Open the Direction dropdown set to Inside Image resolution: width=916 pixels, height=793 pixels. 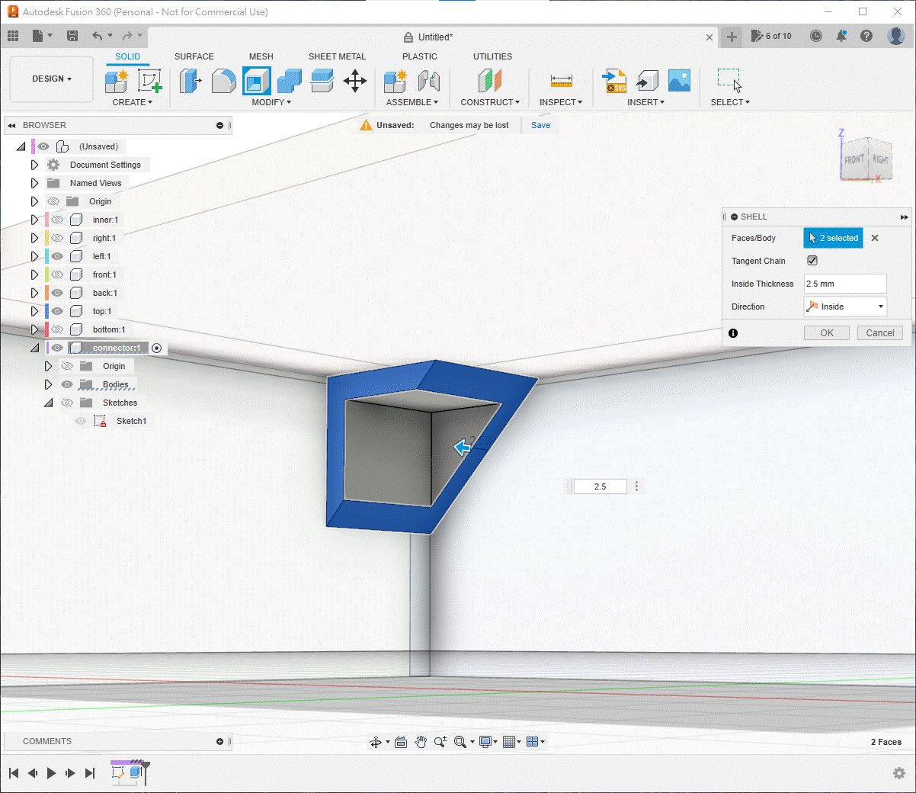pyautogui.click(x=845, y=307)
